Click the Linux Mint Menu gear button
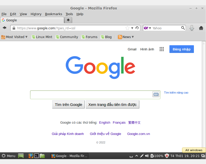The image size is (206, 164). [x=8, y=156]
